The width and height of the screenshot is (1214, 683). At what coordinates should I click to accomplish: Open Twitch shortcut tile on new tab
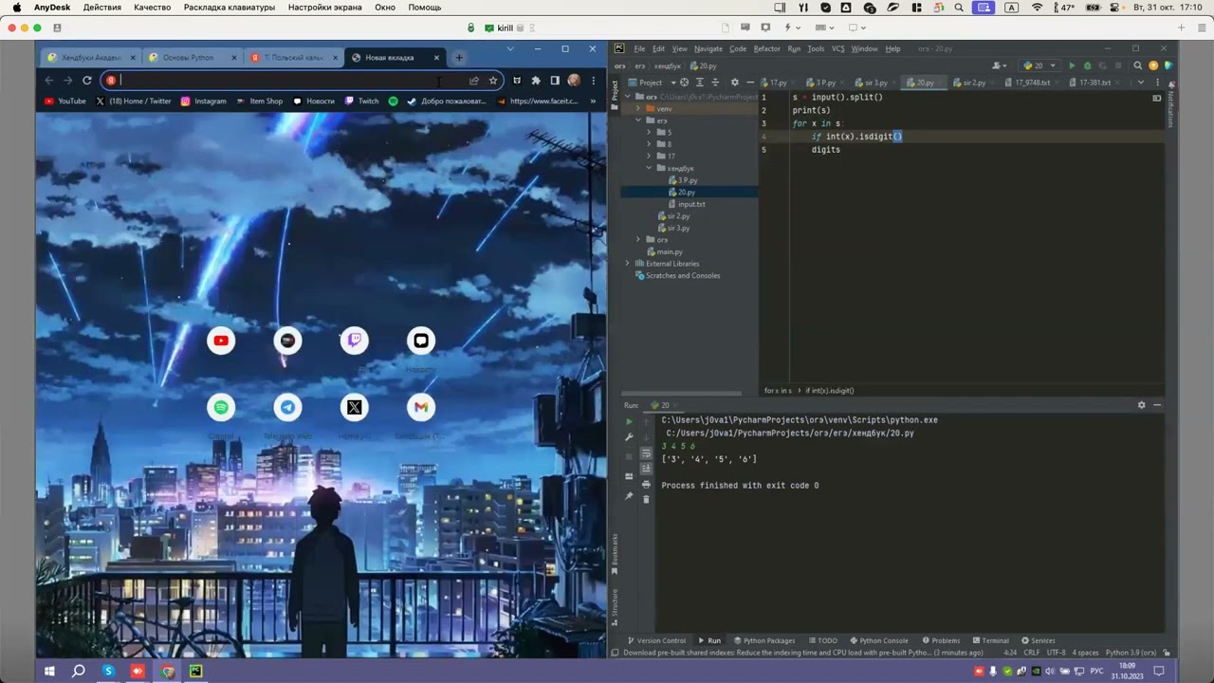[354, 341]
